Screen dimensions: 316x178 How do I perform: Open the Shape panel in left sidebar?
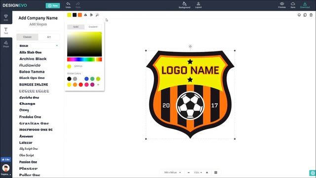[x=6, y=44]
